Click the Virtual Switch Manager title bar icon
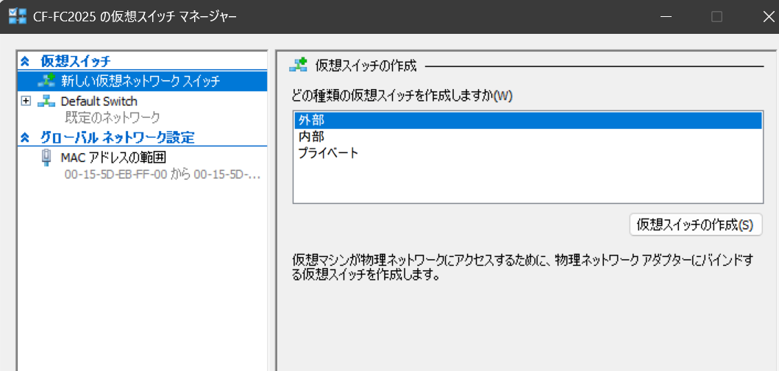 click(18, 15)
